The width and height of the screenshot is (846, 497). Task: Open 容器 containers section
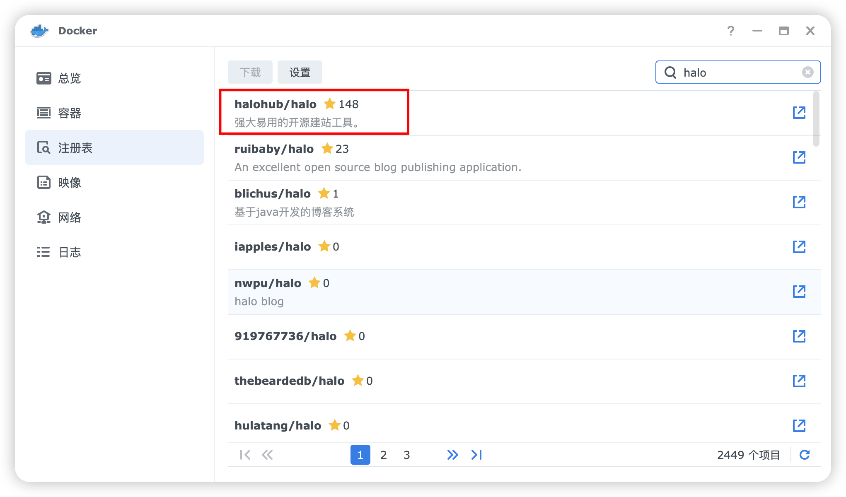coord(114,113)
